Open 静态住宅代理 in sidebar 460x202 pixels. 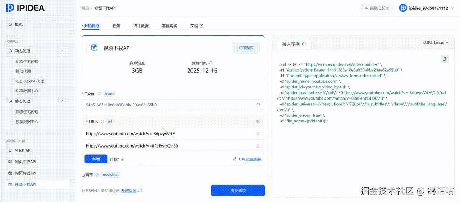pyautogui.click(x=27, y=112)
